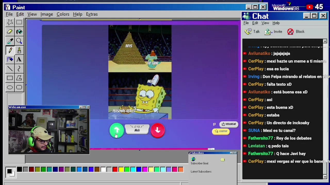Screen dimensions: 330x185
Task: Upvote the meme with green arrow
Action: pos(117,130)
